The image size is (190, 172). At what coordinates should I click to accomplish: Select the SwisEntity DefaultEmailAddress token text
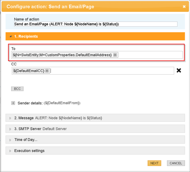[62, 55]
